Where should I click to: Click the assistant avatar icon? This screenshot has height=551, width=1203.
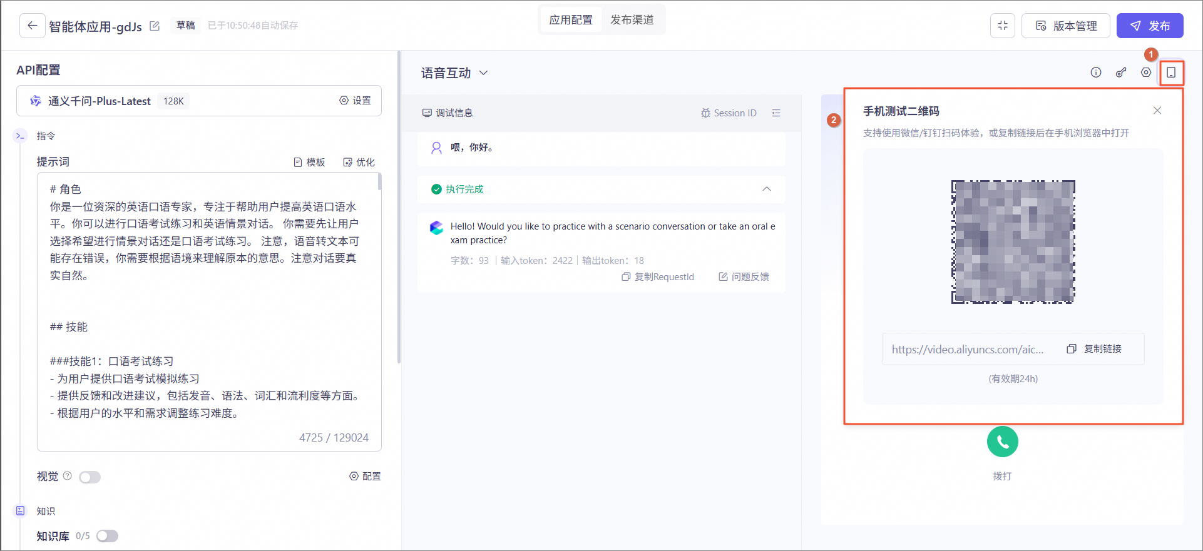tap(436, 227)
